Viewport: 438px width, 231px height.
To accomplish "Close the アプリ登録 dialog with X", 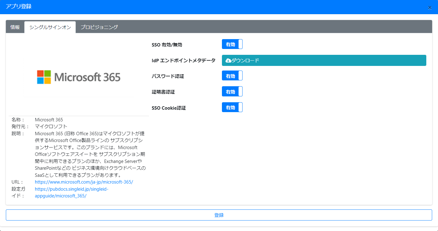I will pyautogui.click(x=430, y=8).
